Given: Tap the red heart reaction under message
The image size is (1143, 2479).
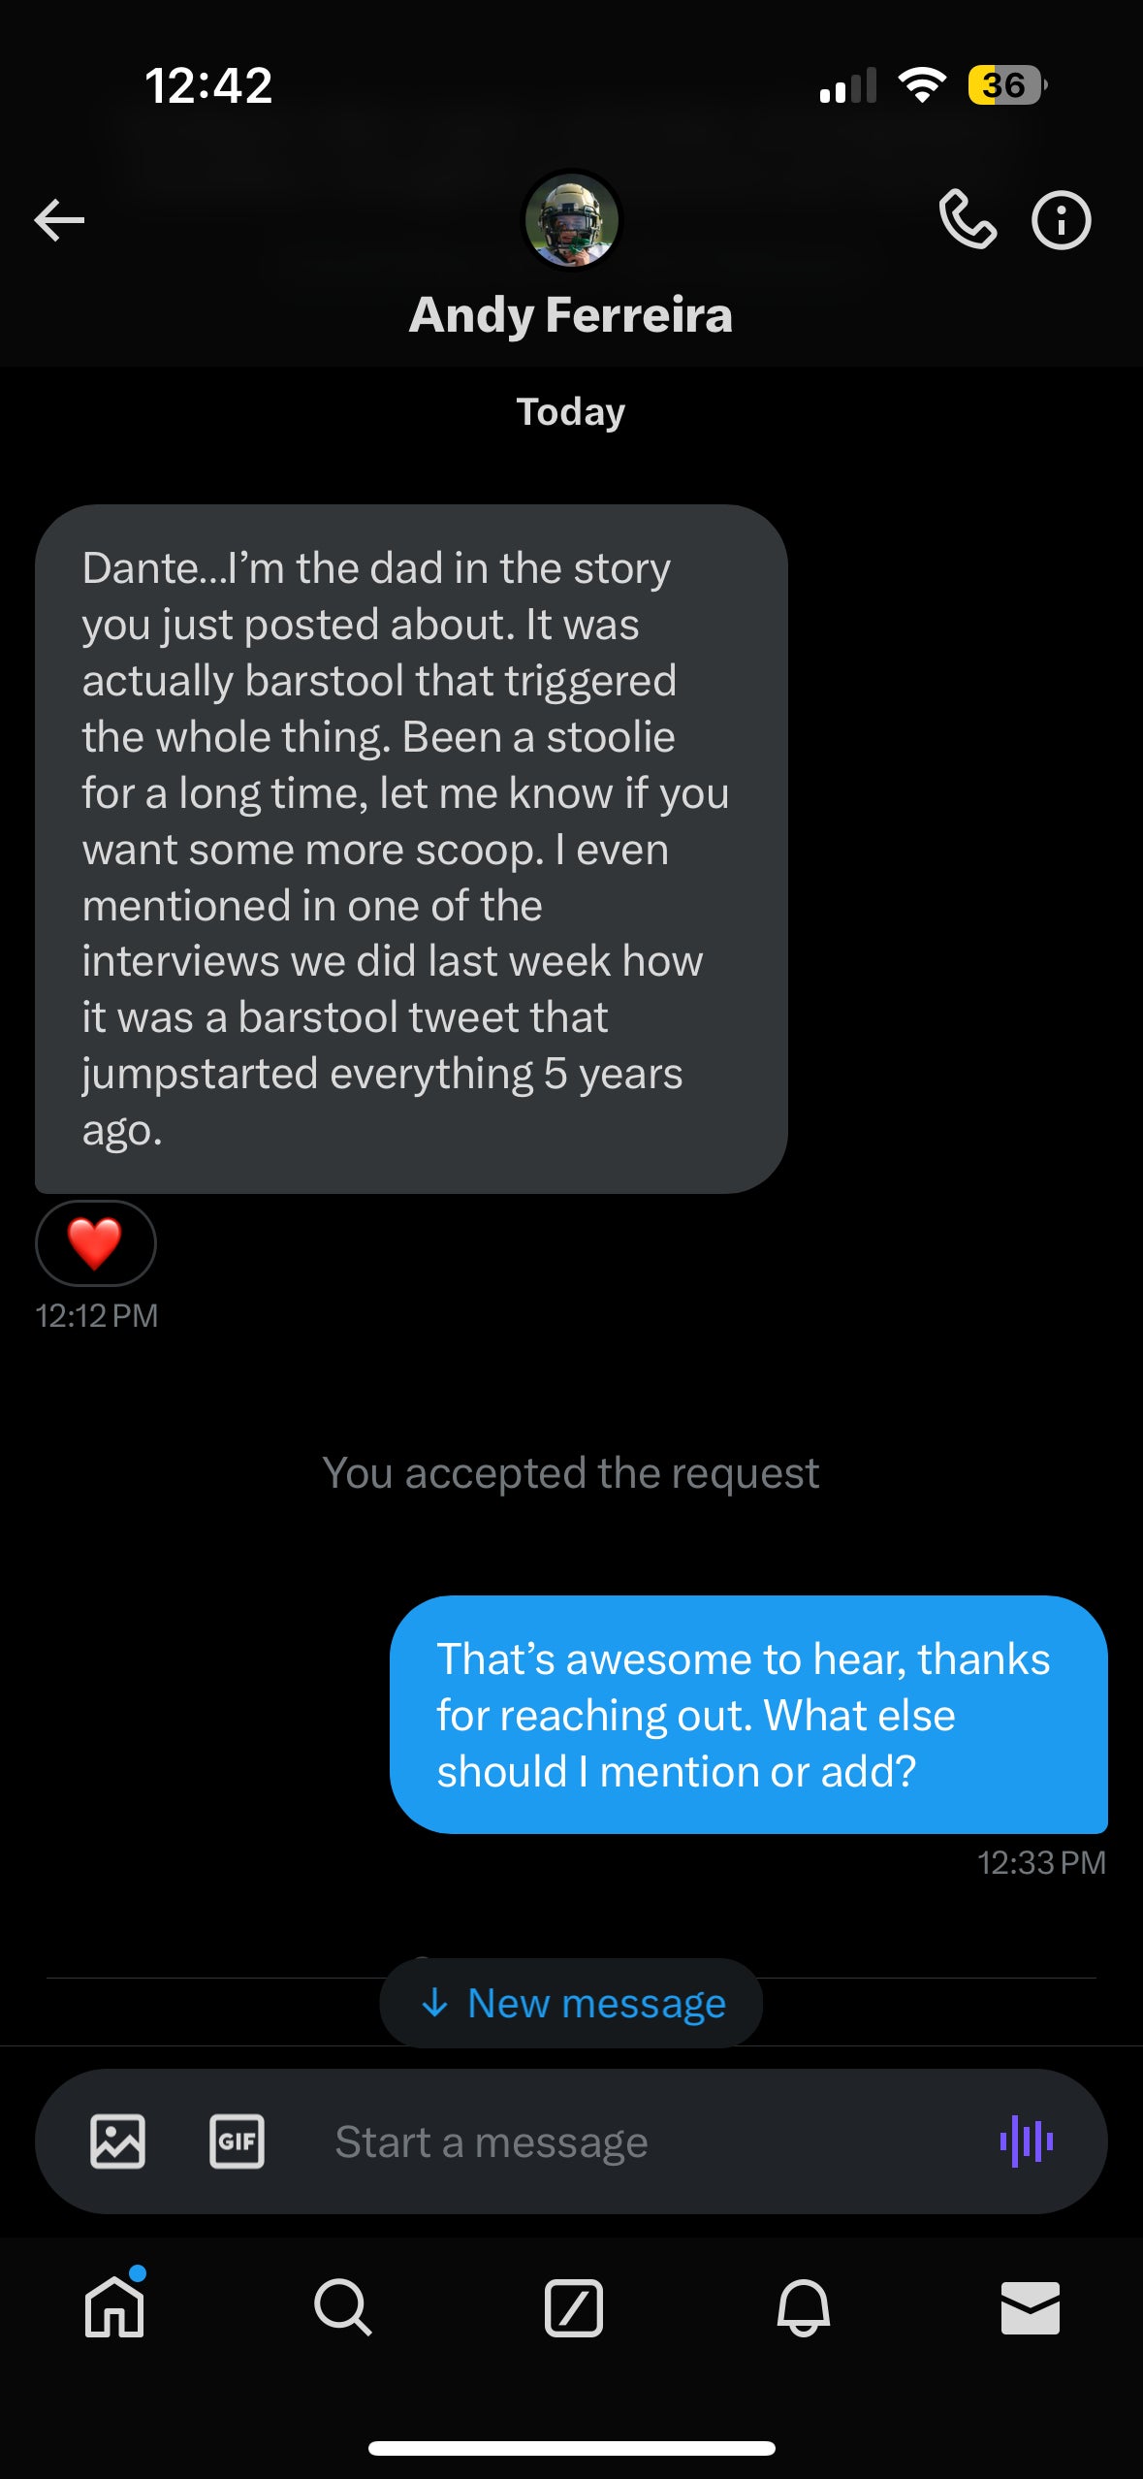Looking at the screenshot, I should click(x=95, y=1243).
